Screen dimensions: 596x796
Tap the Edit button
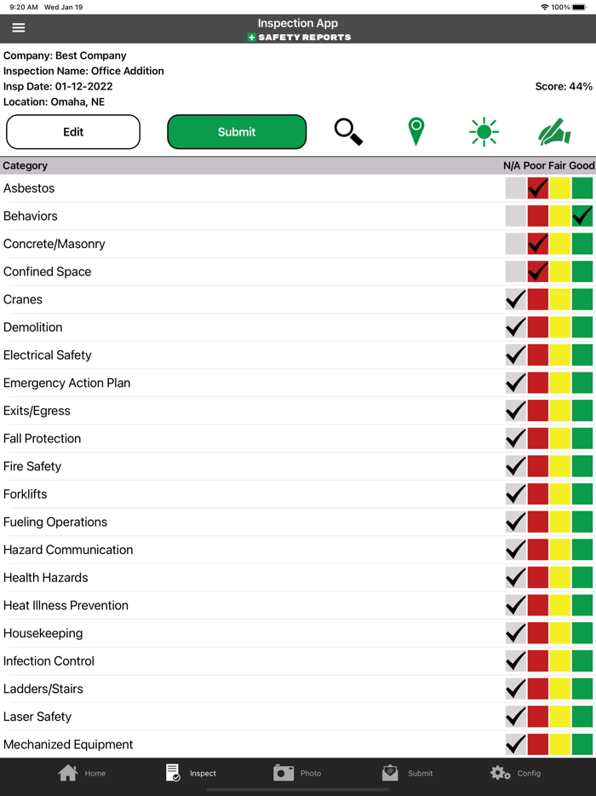click(x=72, y=131)
